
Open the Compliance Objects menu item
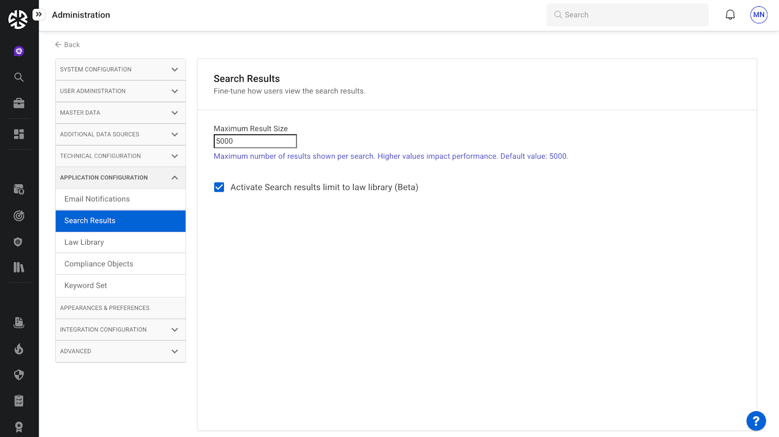(99, 264)
